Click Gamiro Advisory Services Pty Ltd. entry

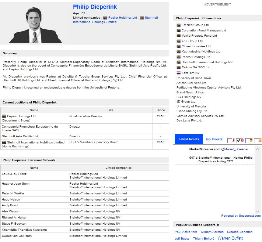(x=200, y=116)
